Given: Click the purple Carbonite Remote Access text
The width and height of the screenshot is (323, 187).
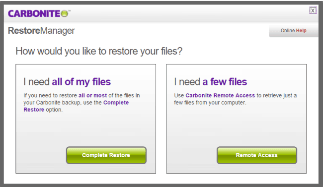Looking at the screenshot, I should [220, 95].
